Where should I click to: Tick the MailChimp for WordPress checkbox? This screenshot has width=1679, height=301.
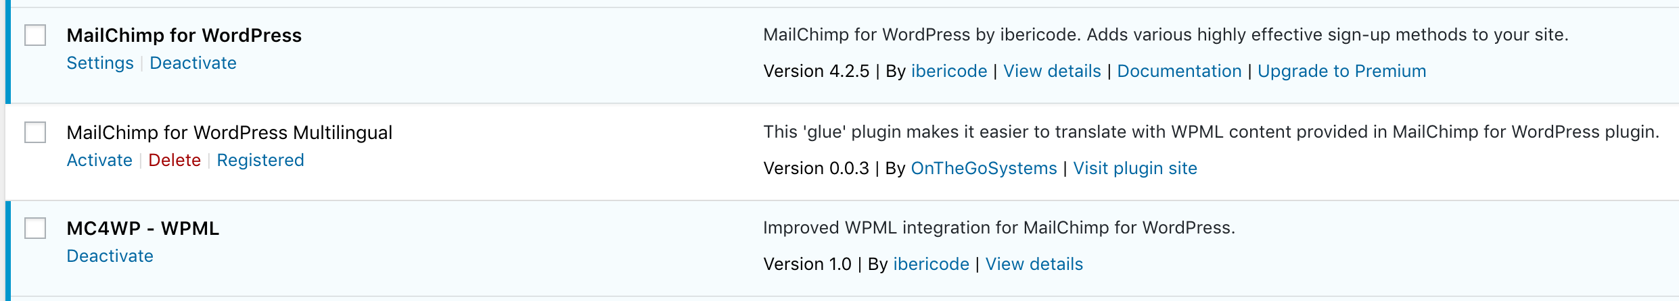click(x=35, y=35)
